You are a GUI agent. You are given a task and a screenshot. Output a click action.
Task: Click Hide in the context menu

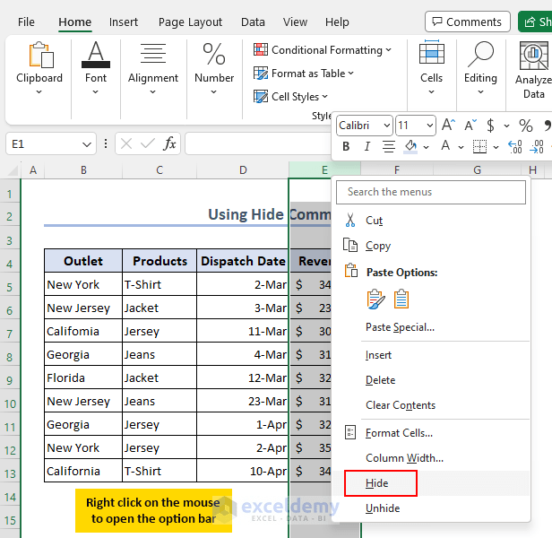click(x=431, y=483)
